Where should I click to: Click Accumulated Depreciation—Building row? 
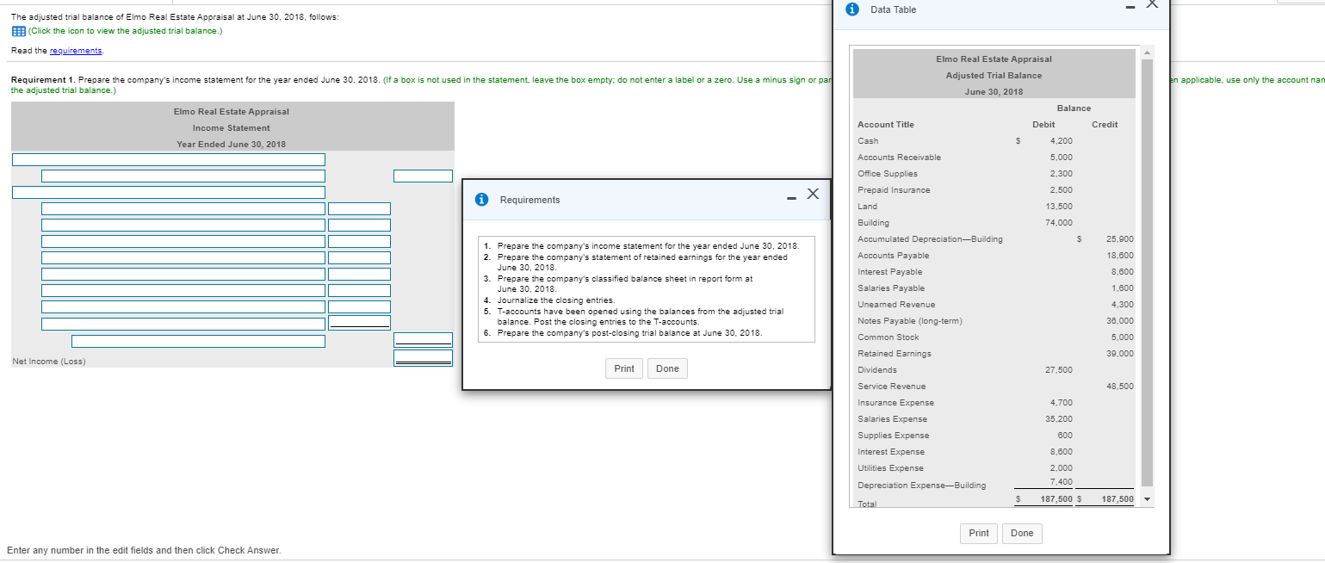coord(994,239)
